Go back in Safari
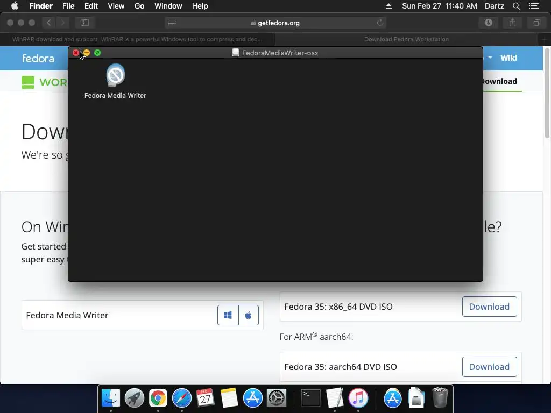This screenshot has width=551, height=413. coord(49,23)
